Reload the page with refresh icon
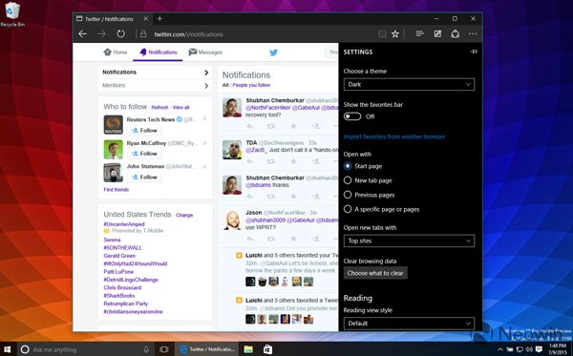The height and width of the screenshot is (356, 573). click(x=120, y=34)
